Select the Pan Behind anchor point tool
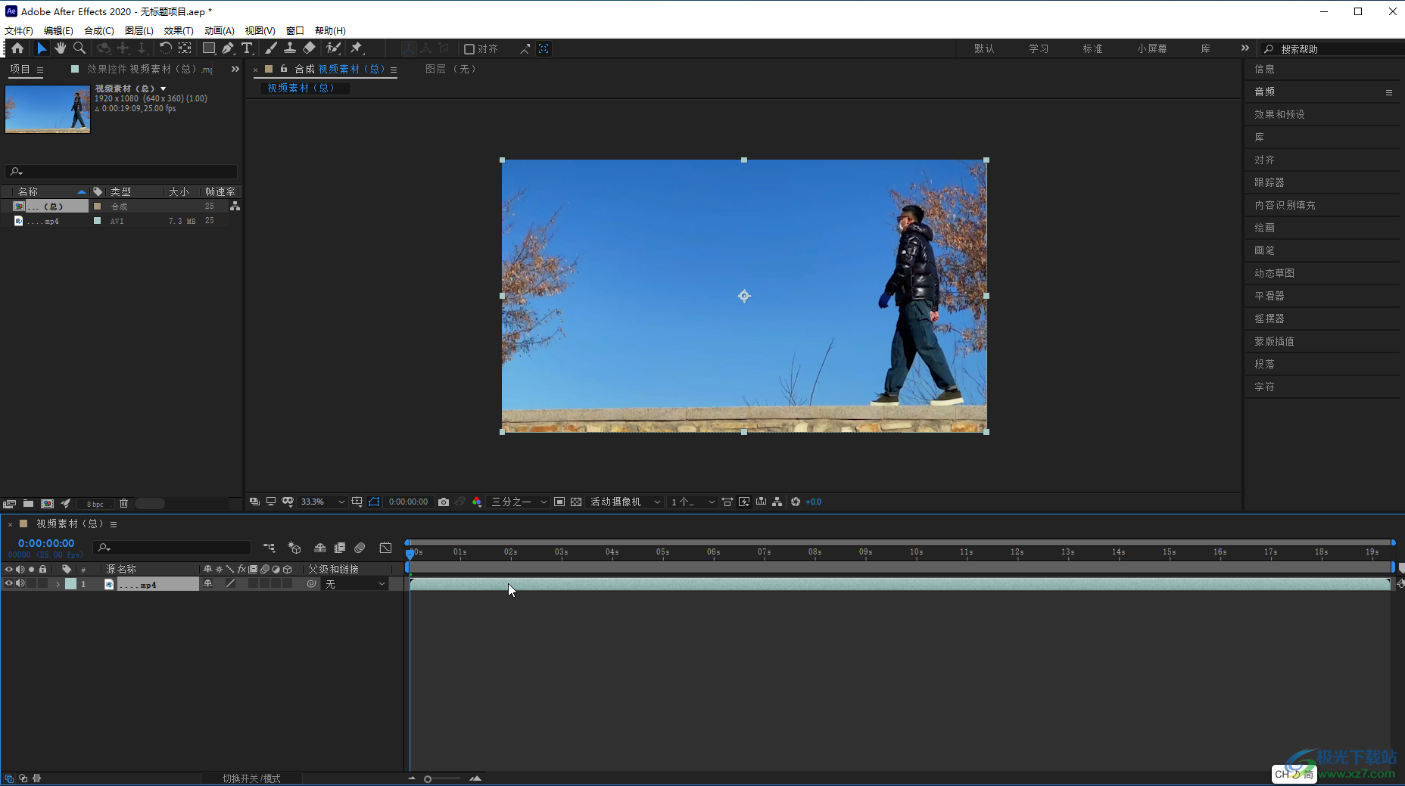Viewport: 1405px width, 786px height. (185, 48)
